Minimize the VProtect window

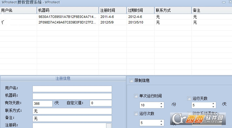[x=224, y=2]
